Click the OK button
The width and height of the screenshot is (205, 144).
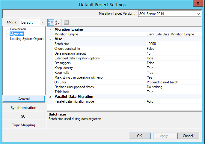coord(139,136)
